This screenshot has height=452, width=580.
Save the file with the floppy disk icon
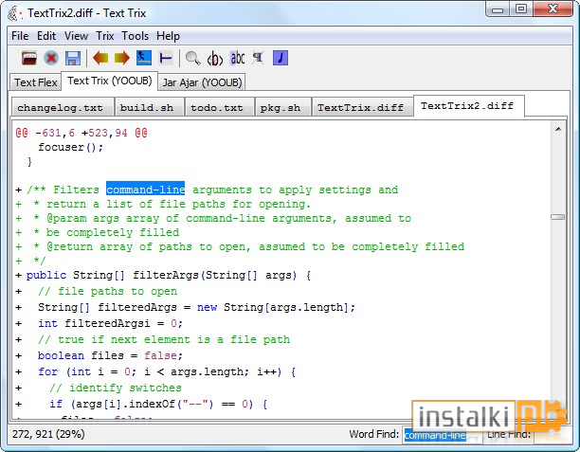tap(73, 59)
